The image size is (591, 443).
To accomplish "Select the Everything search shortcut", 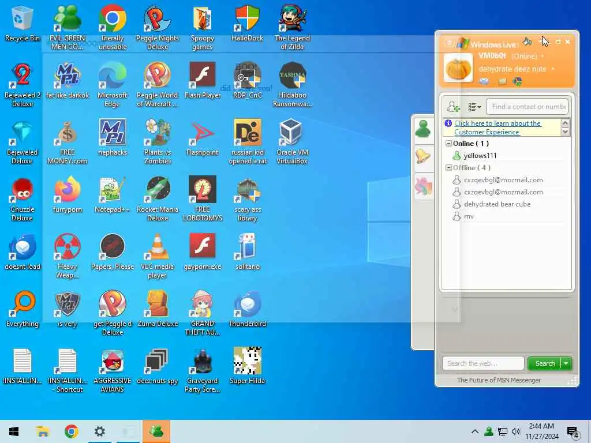I will (23, 309).
